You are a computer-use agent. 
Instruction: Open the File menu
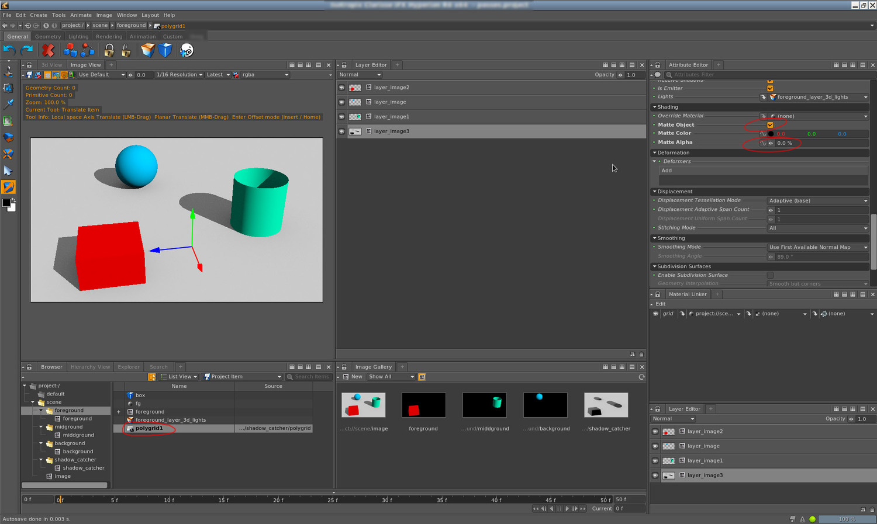click(7, 15)
